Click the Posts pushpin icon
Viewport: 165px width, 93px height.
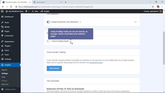2,22
